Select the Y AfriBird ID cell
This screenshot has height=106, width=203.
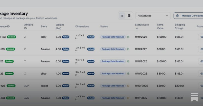pos(25,61)
